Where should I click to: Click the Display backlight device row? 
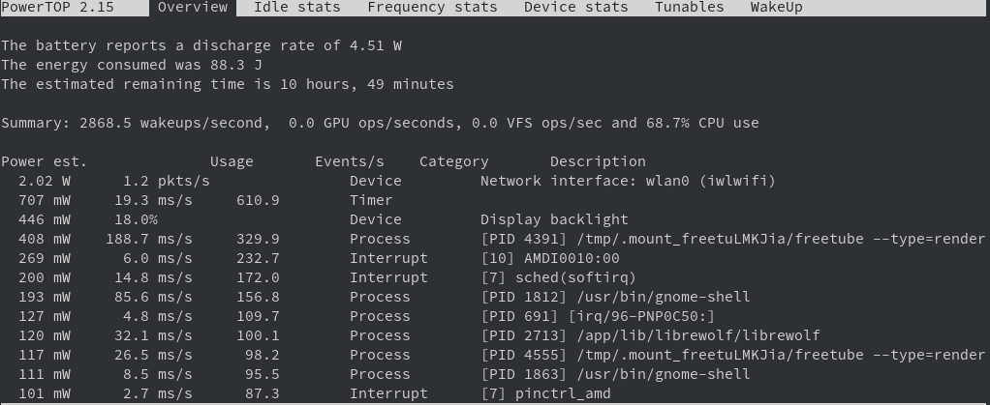[x=554, y=219]
